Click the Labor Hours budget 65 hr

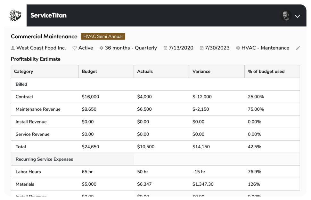click(87, 172)
